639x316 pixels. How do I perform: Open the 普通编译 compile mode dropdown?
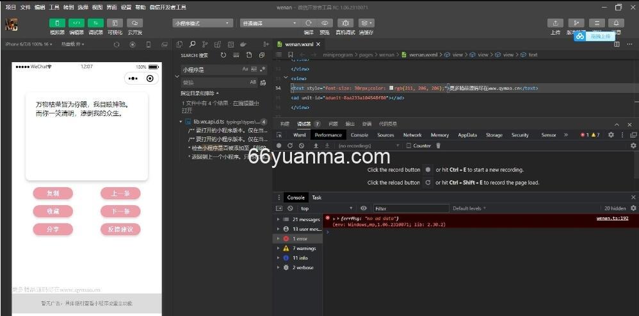[270, 23]
